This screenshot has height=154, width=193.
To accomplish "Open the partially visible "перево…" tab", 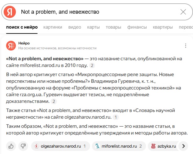I will (x=186, y=27).
